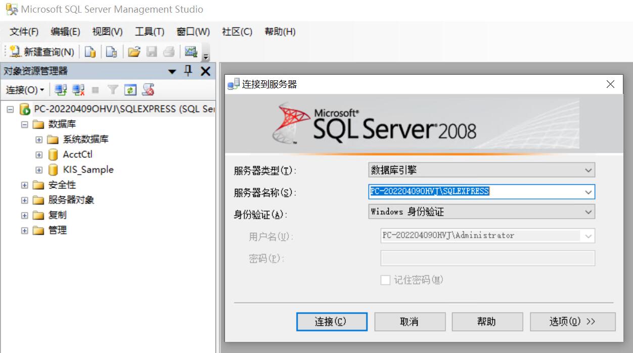The width and height of the screenshot is (633, 353).
Task: Click the Disconnect server icon
Action: [x=78, y=90]
